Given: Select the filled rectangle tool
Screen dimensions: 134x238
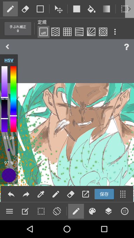Looking at the screenshot, I should point(77,9).
